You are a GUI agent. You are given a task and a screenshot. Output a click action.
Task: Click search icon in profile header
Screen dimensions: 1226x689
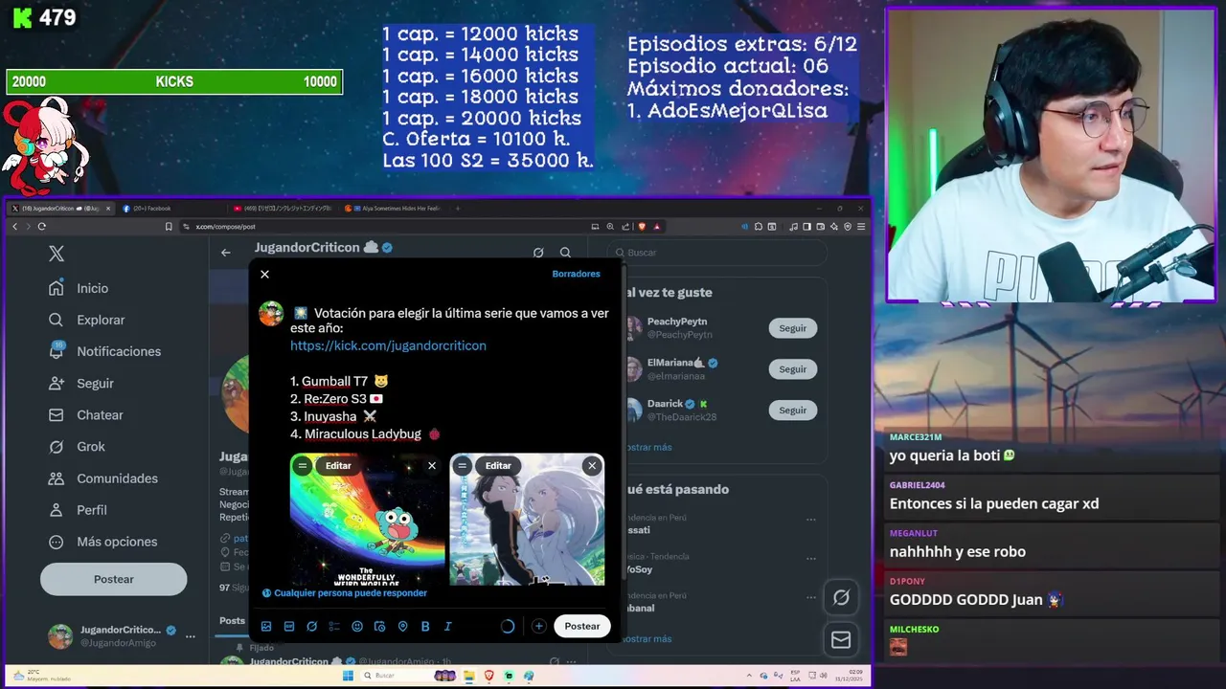565,253
